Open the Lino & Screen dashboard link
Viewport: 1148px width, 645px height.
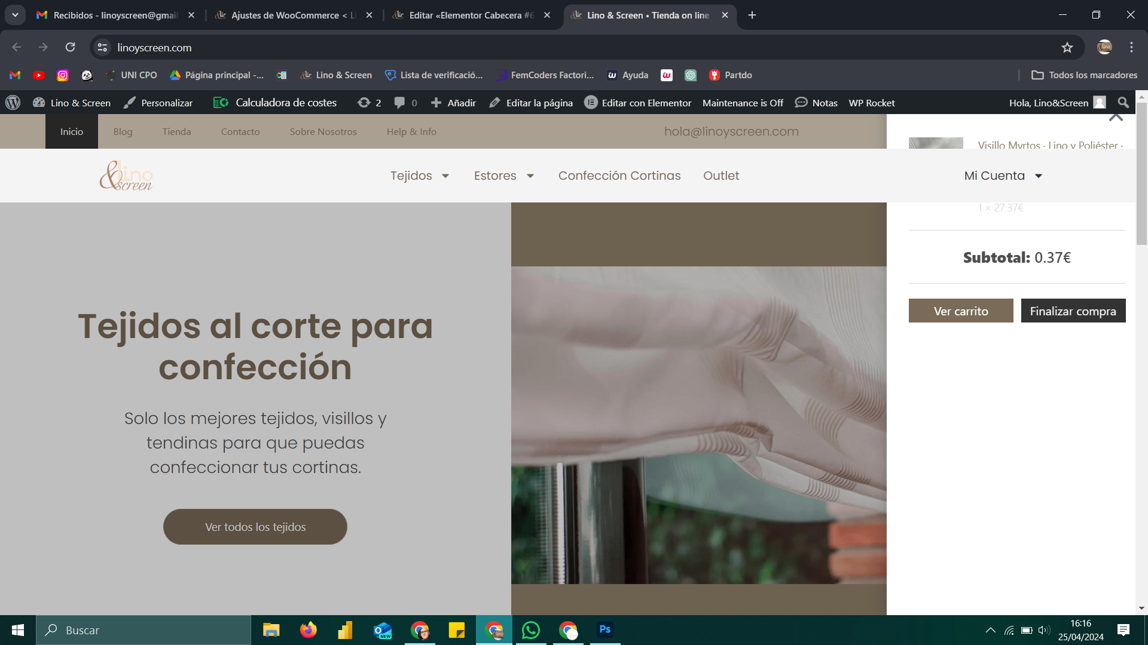[x=72, y=103]
